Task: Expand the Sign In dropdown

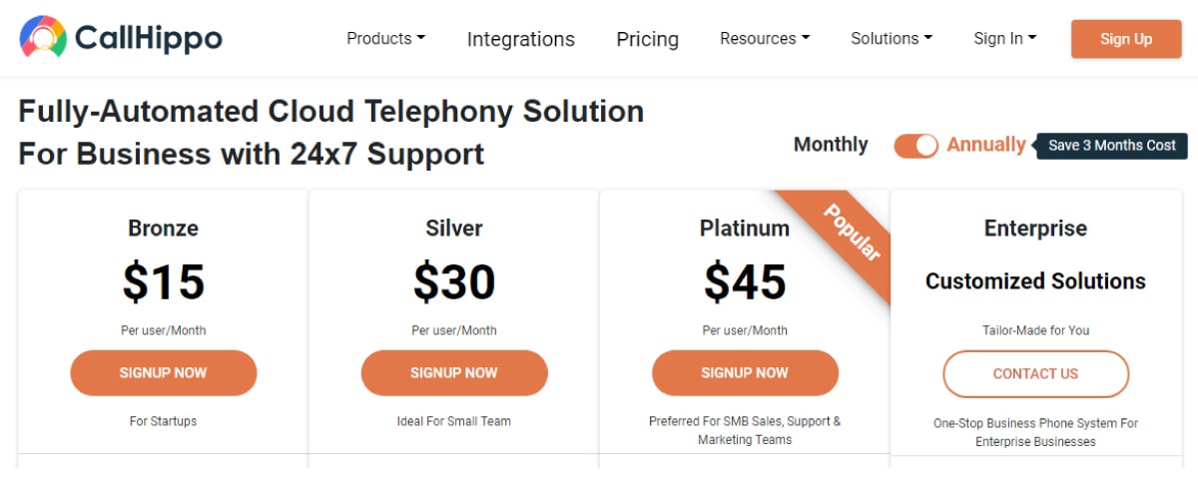Action: point(1004,38)
